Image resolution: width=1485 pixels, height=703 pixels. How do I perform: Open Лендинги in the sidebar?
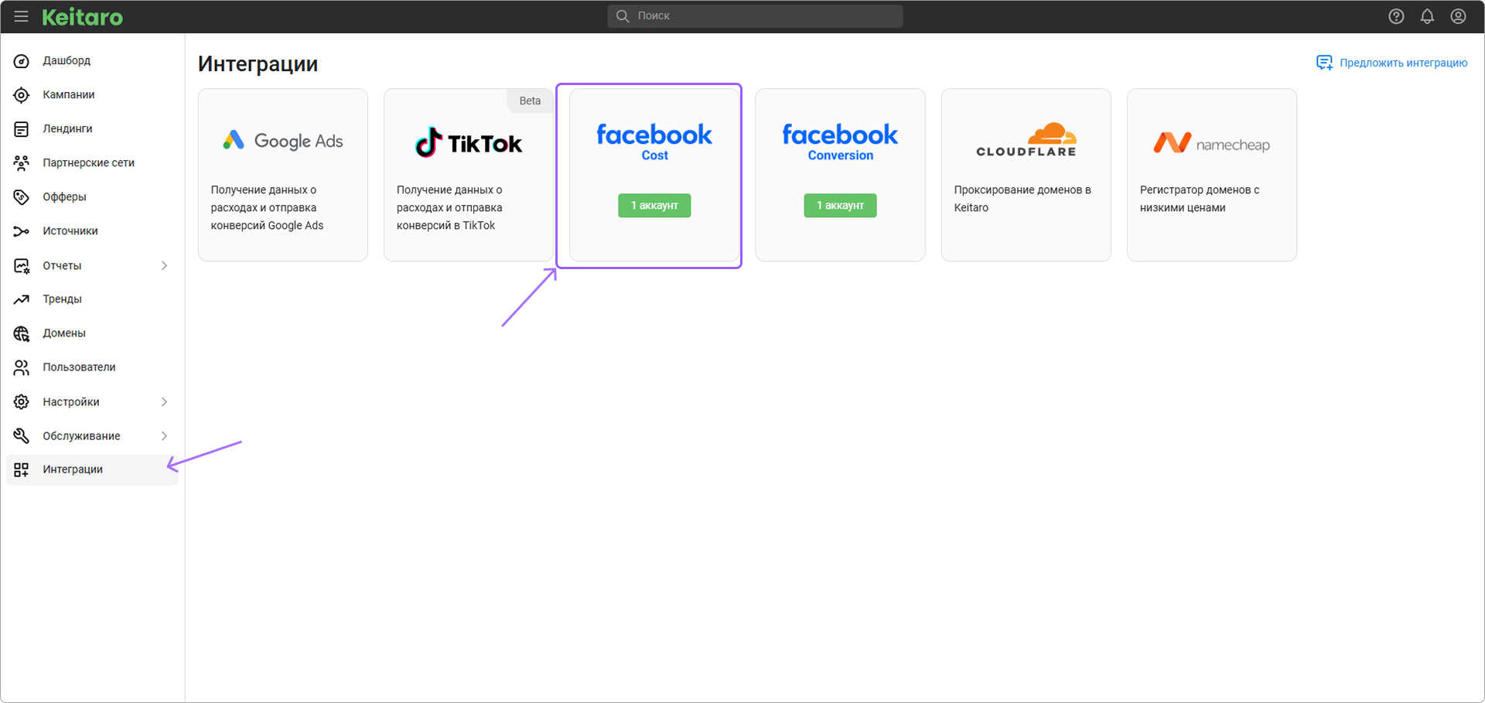pos(67,129)
